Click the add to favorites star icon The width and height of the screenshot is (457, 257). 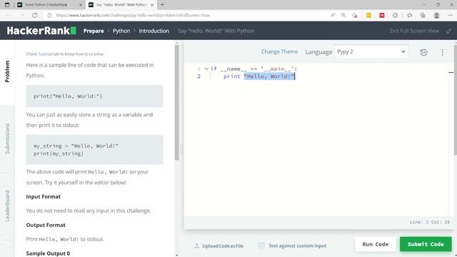coord(354,15)
